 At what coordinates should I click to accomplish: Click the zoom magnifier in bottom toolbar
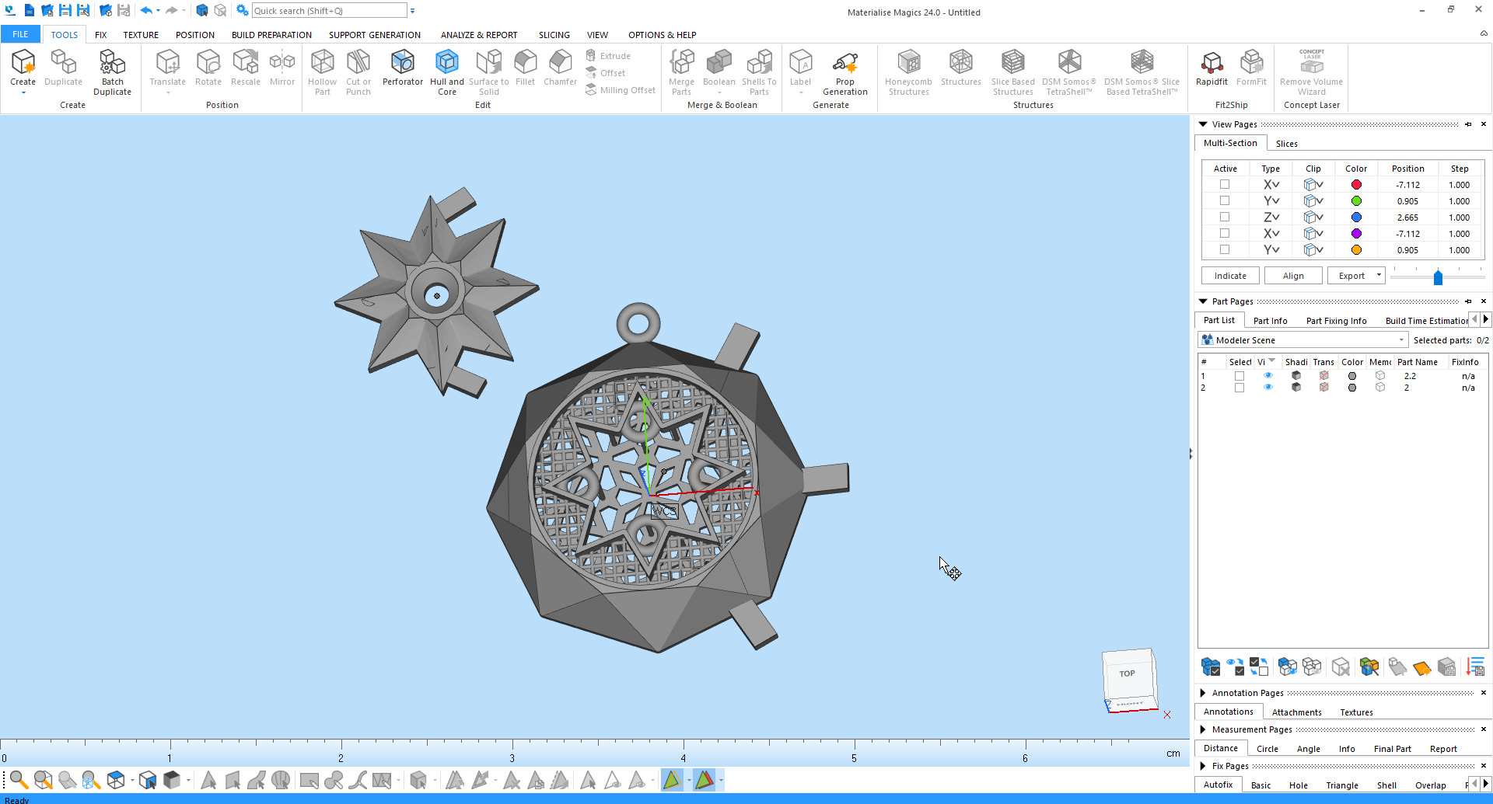coord(19,779)
